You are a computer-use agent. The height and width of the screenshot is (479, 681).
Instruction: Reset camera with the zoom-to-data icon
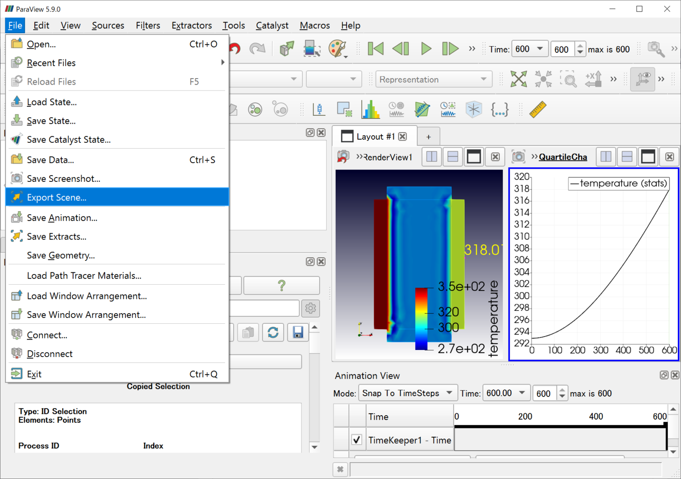pos(518,79)
